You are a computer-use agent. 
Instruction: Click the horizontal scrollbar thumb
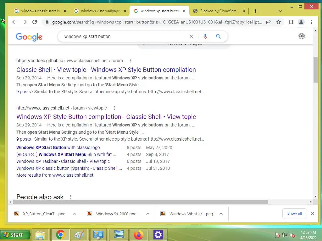point(141,202)
